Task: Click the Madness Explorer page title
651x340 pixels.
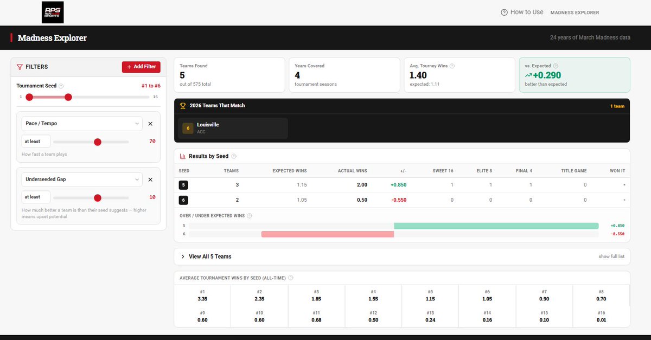Action: pyautogui.click(x=52, y=38)
